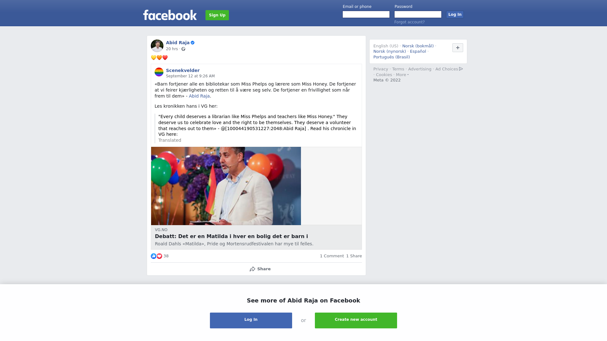
Task: Open the Scenekvelder rainbow avatar
Action: click(x=159, y=72)
